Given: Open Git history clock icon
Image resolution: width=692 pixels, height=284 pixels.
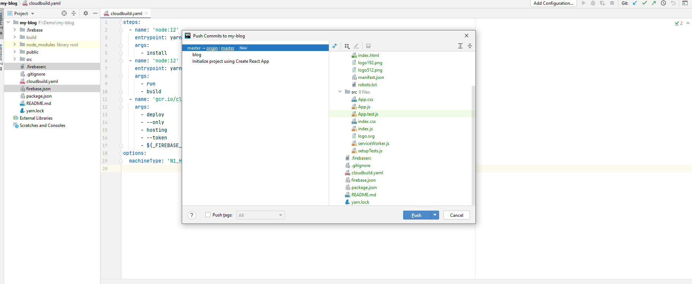Looking at the screenshot, I should pyautogui.click(x=663, y=3).
